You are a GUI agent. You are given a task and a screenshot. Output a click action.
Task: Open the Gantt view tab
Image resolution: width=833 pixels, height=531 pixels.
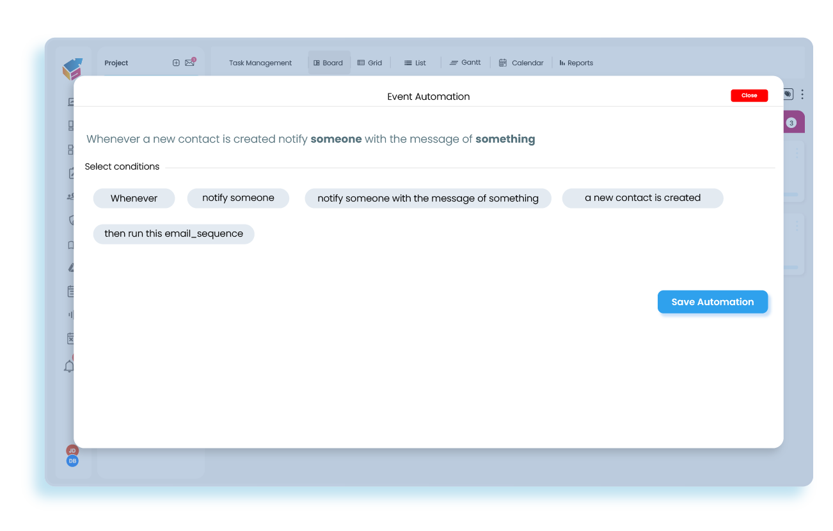point(465,63)
